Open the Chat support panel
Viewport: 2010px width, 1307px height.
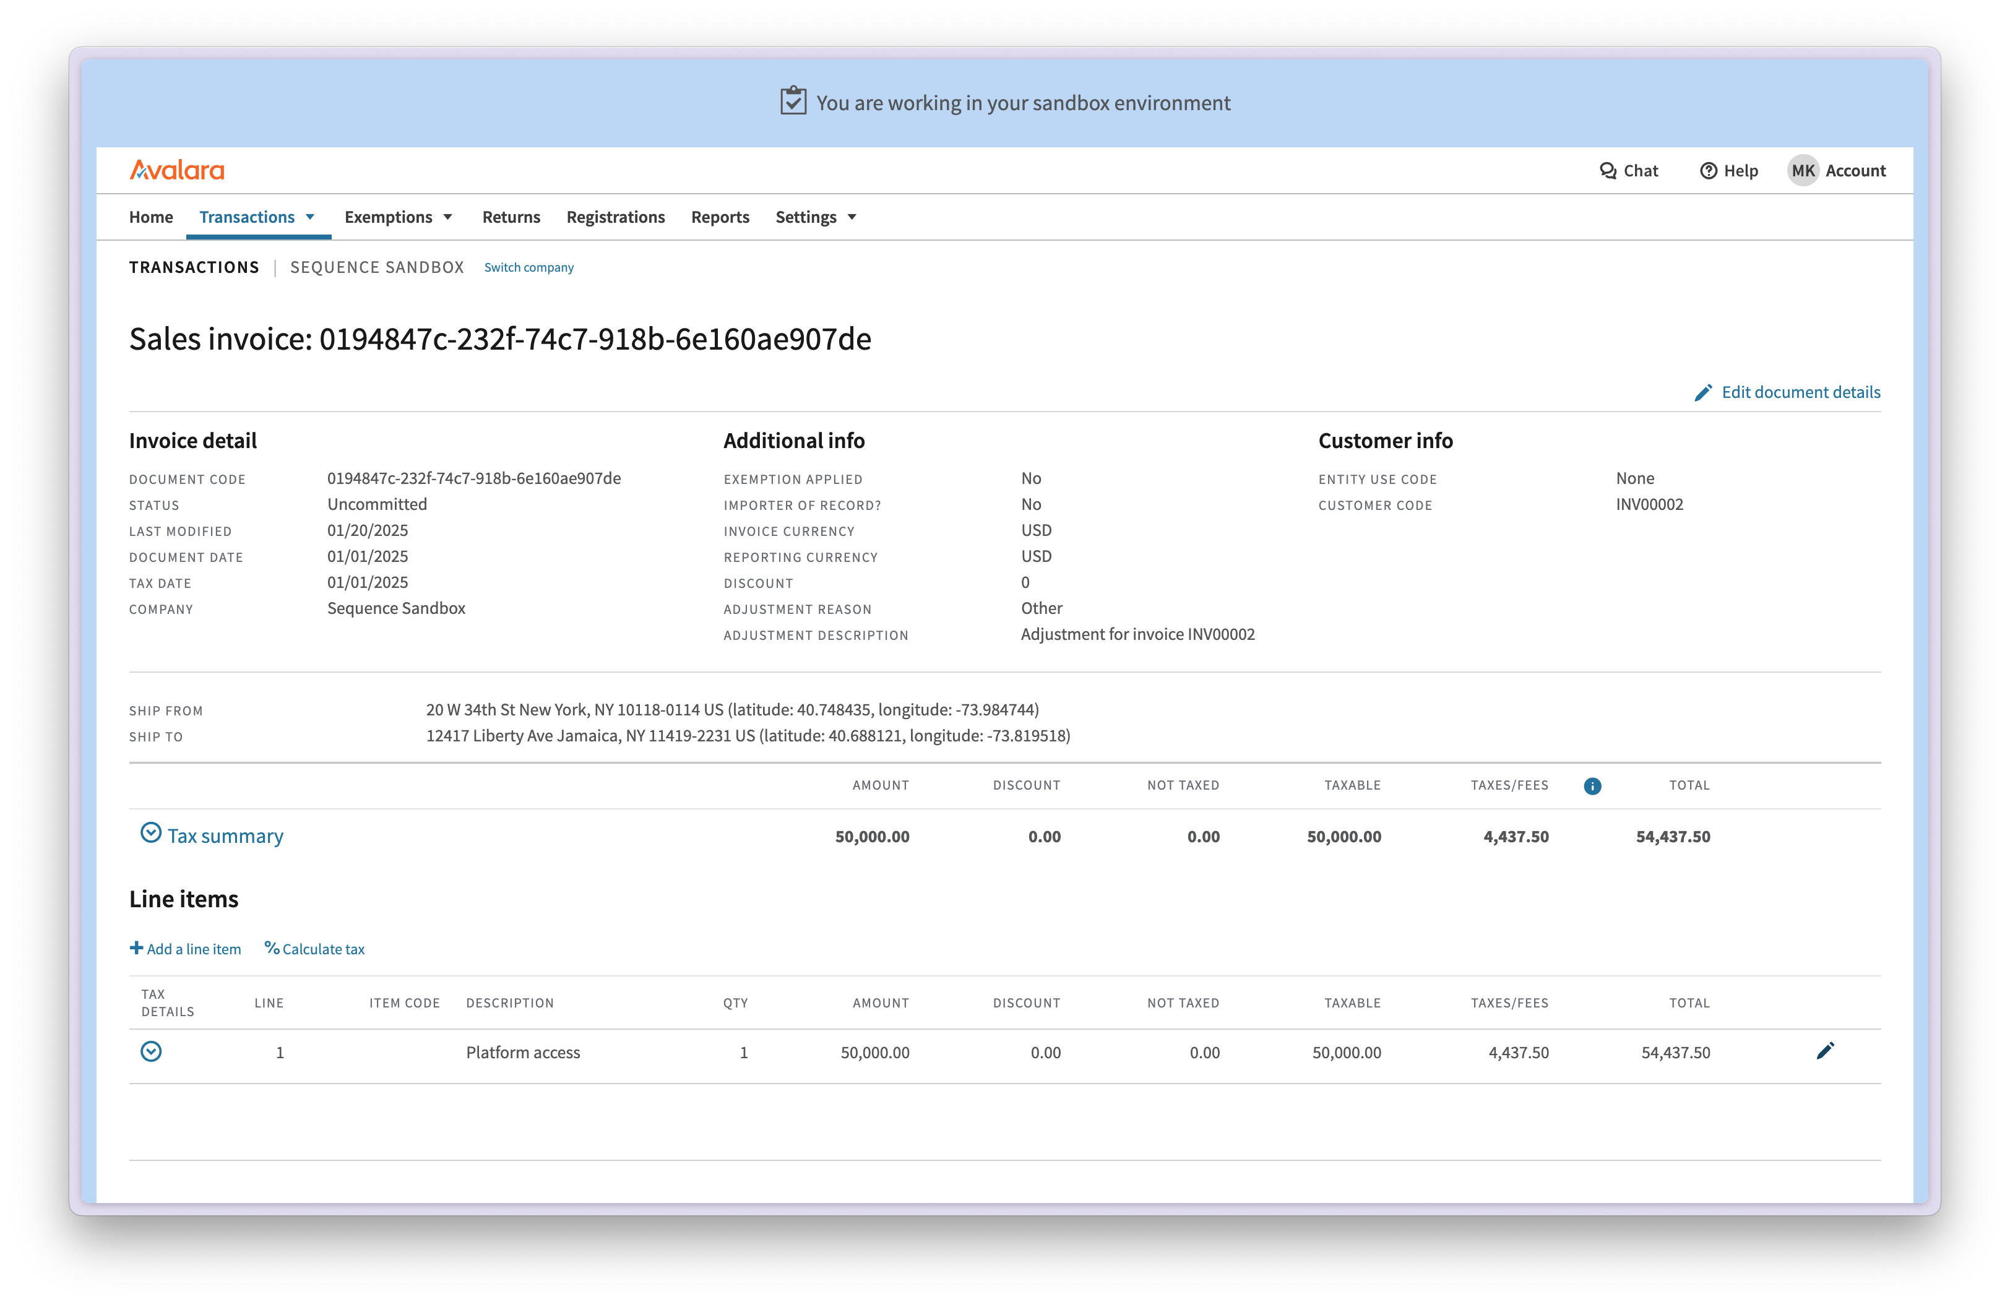(1629, 171)
